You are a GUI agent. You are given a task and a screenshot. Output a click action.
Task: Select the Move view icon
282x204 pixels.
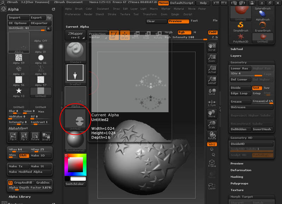click(x=212, y=113)
